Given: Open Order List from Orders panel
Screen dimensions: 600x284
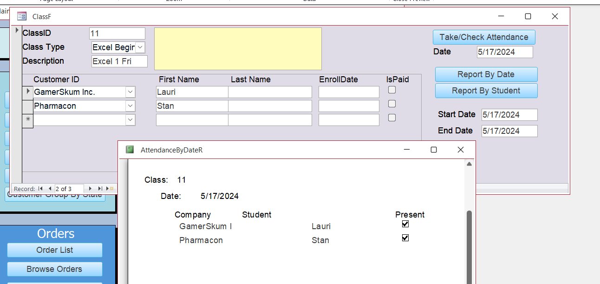Looking at the screenshot, I should pos(55,250).
